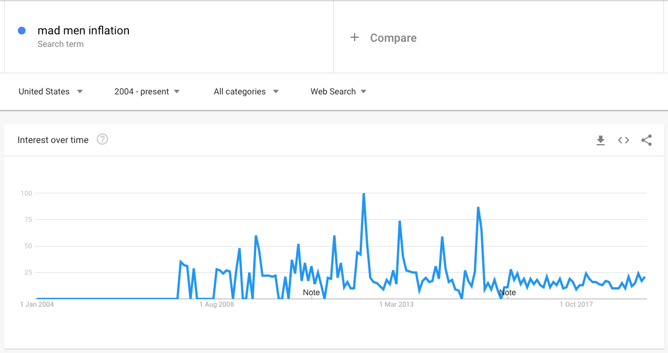The image size is (668, 353).
Task: Click the 1 Aug 2008 axis label
Action: 217,304
